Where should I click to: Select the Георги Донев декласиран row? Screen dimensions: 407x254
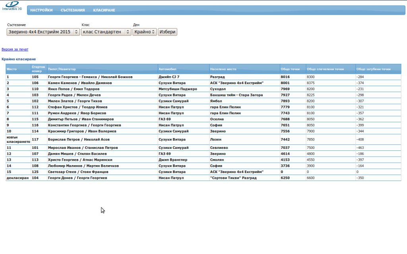click(x=77, y=178)
